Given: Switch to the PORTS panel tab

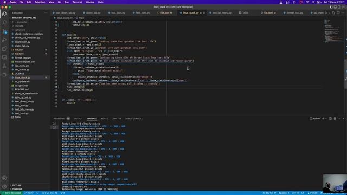Looking at the screenshot, I should click(x=105, y=119).
